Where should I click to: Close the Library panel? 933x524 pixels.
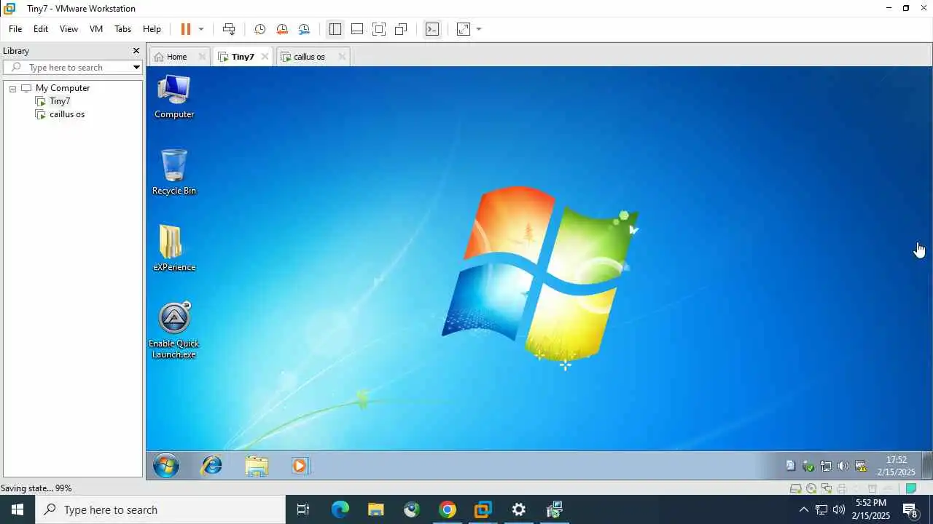[136, 51]
